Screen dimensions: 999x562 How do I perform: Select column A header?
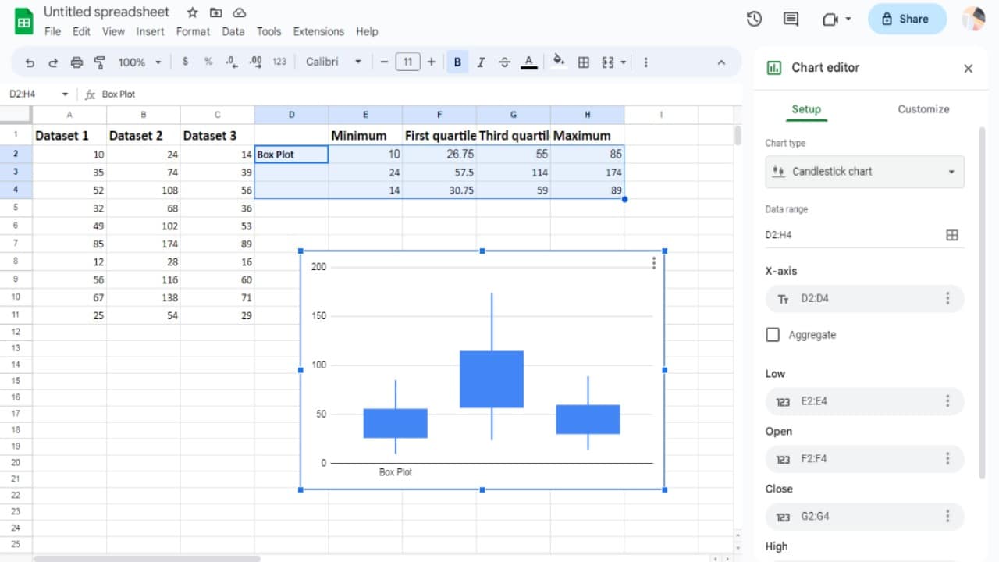(69, 115)
